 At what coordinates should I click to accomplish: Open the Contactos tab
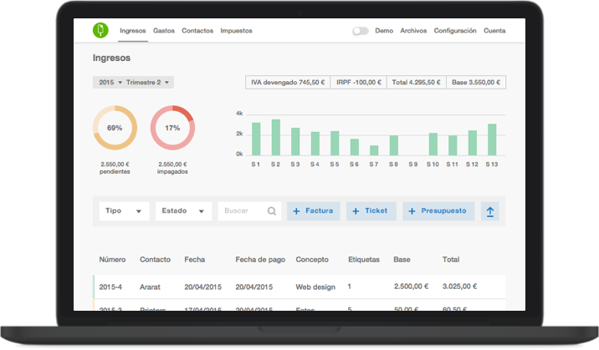click(197, 31)
